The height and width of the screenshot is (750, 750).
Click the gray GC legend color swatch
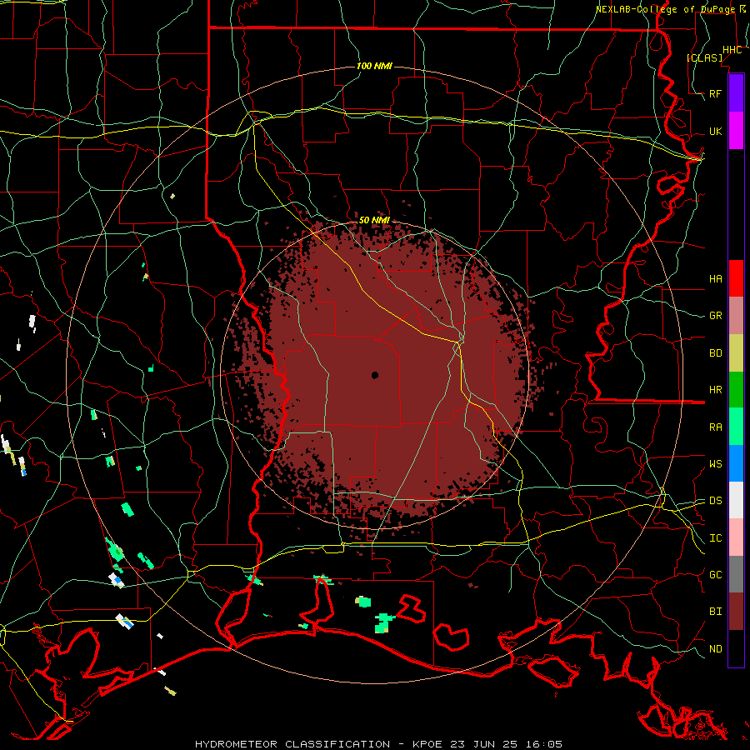tap(736, 574)
